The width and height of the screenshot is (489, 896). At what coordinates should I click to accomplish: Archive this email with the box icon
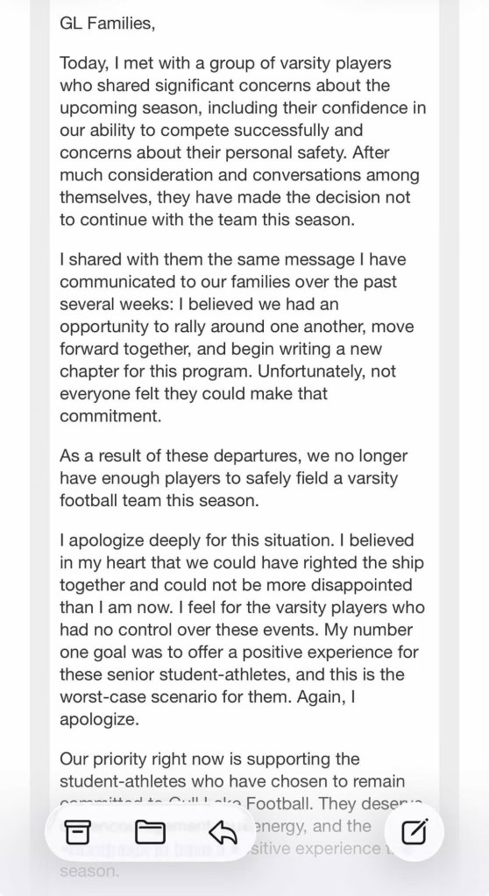tap(77, 833)
